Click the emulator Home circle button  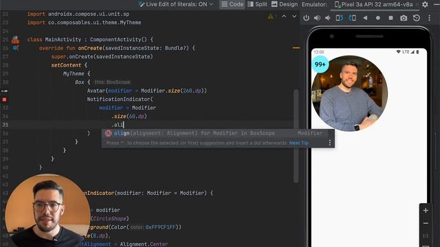[x=378, y=18]
